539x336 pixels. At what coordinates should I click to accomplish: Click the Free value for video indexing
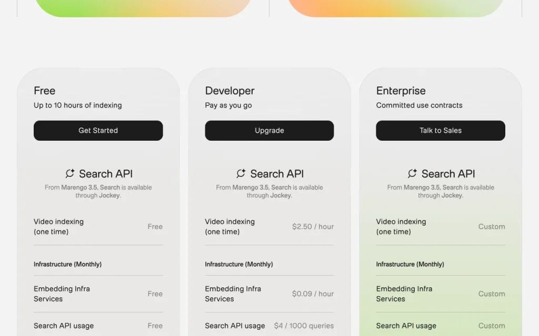tap(155, 227)
